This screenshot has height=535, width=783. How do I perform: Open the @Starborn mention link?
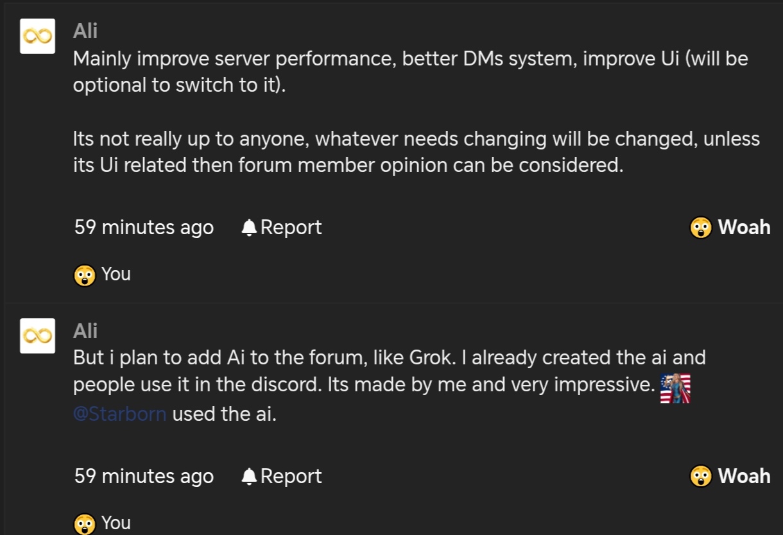coord(120,414)
